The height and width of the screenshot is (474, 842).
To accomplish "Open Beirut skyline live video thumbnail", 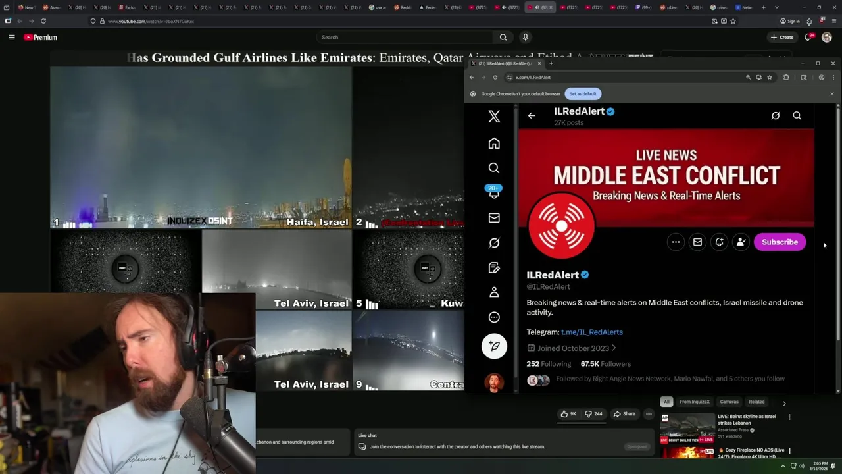I will click(x=687, y=427).
